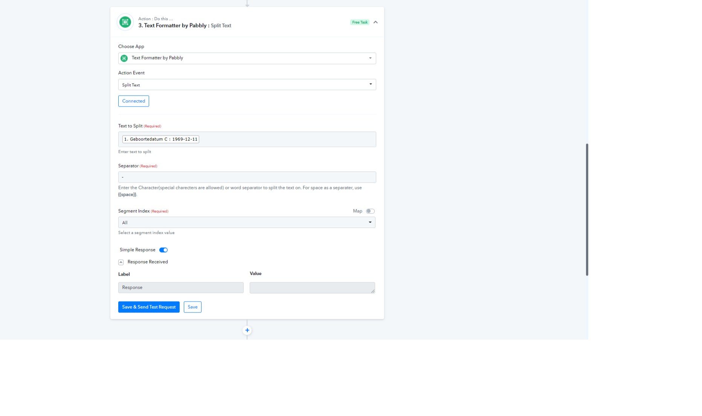Click the Response value text area
Viewport: 702px width, 416px height.
coord(312,288)
